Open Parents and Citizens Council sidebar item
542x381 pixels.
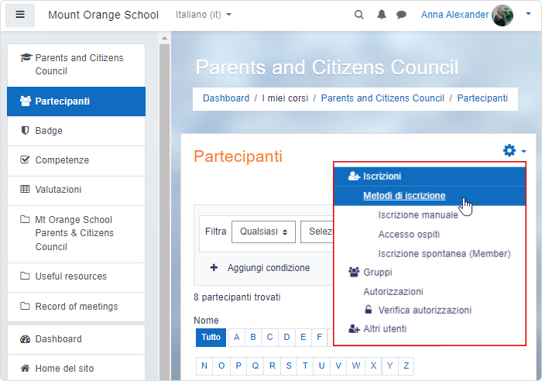pyautogui.click(x=77, y=64)
